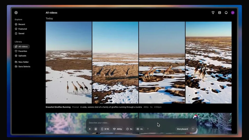Open the 9:16 aspect ratio dropdown

(105, 129)
